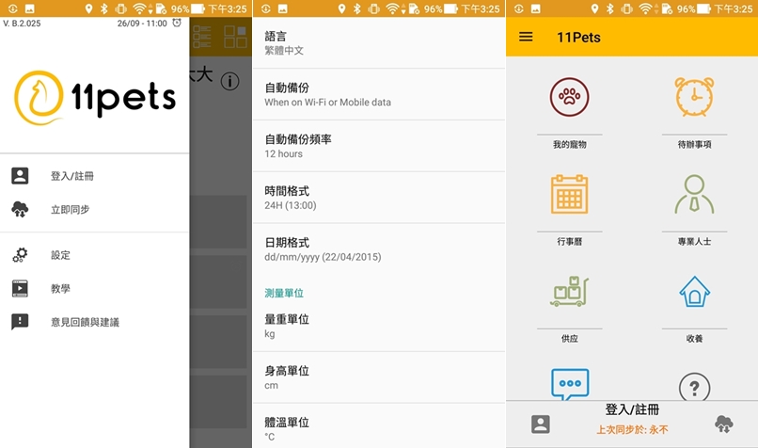Tap the 待辦事項 label
This screenshot has width=758, height=448.
click(694, 144)
